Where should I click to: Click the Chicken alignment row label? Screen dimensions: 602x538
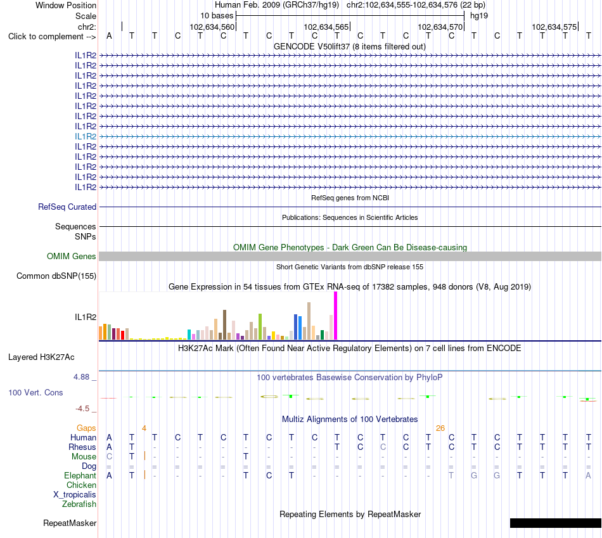pos(81,485)
